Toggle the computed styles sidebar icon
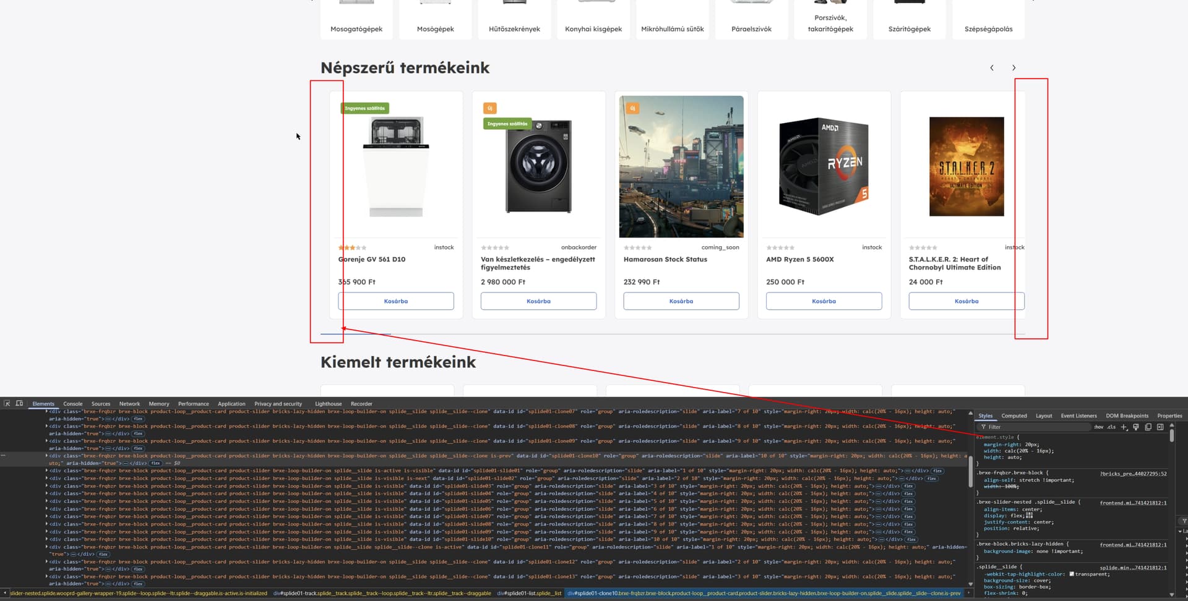Image resolution: width=1188 pixels, height=601 pixels. tap(1160, 427)
